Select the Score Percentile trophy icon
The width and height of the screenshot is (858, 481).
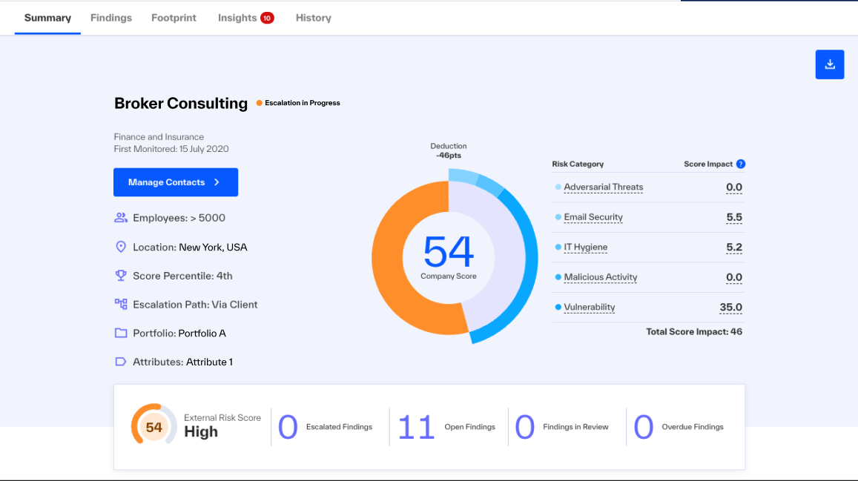pyautogui.click(x=120, y=276)
